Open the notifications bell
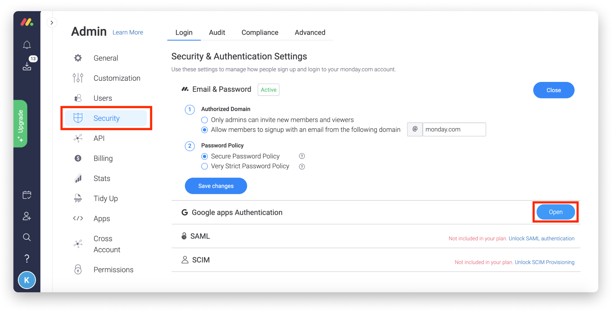The image size is (612, 313). coord(27,45)
